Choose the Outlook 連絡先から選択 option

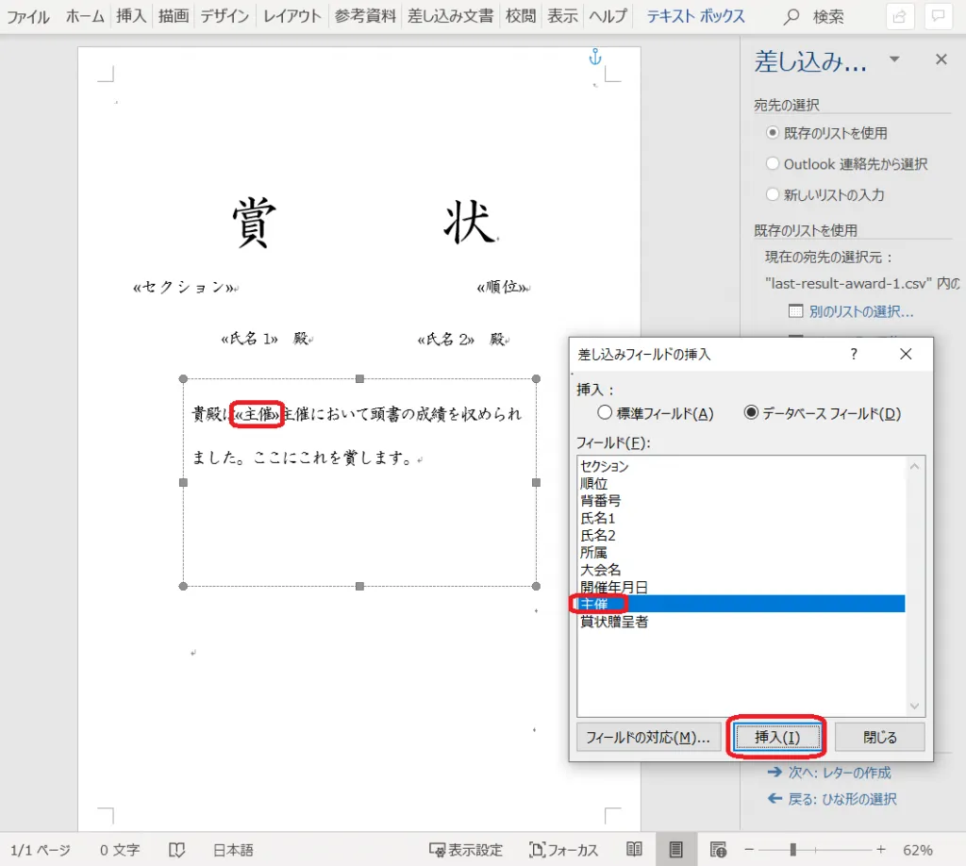pyautogui.click(x=773, y=164)
